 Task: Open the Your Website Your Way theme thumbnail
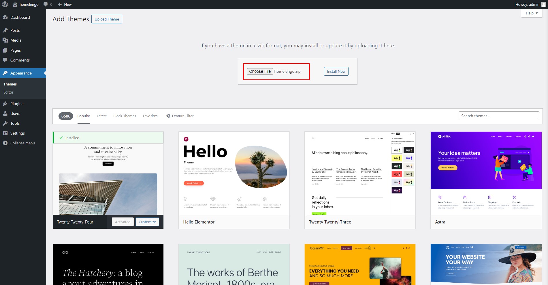(x=486, y=264)
